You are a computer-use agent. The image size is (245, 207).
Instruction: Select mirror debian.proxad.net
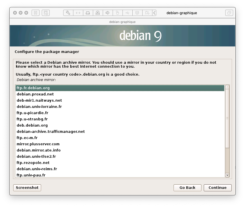pos(120,94)
